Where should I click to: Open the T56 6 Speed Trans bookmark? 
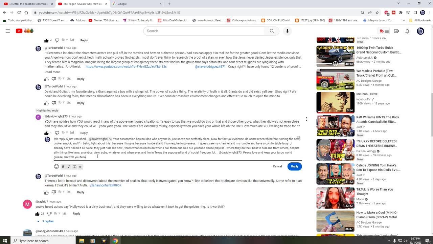[52, 20]
